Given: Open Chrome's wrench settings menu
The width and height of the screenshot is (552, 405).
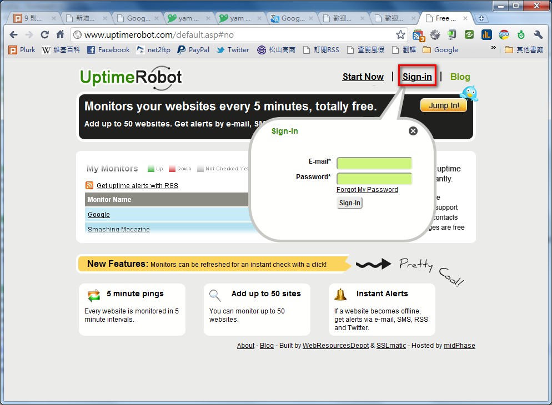Looking at the screenshot, I should [x=538, y=34].
